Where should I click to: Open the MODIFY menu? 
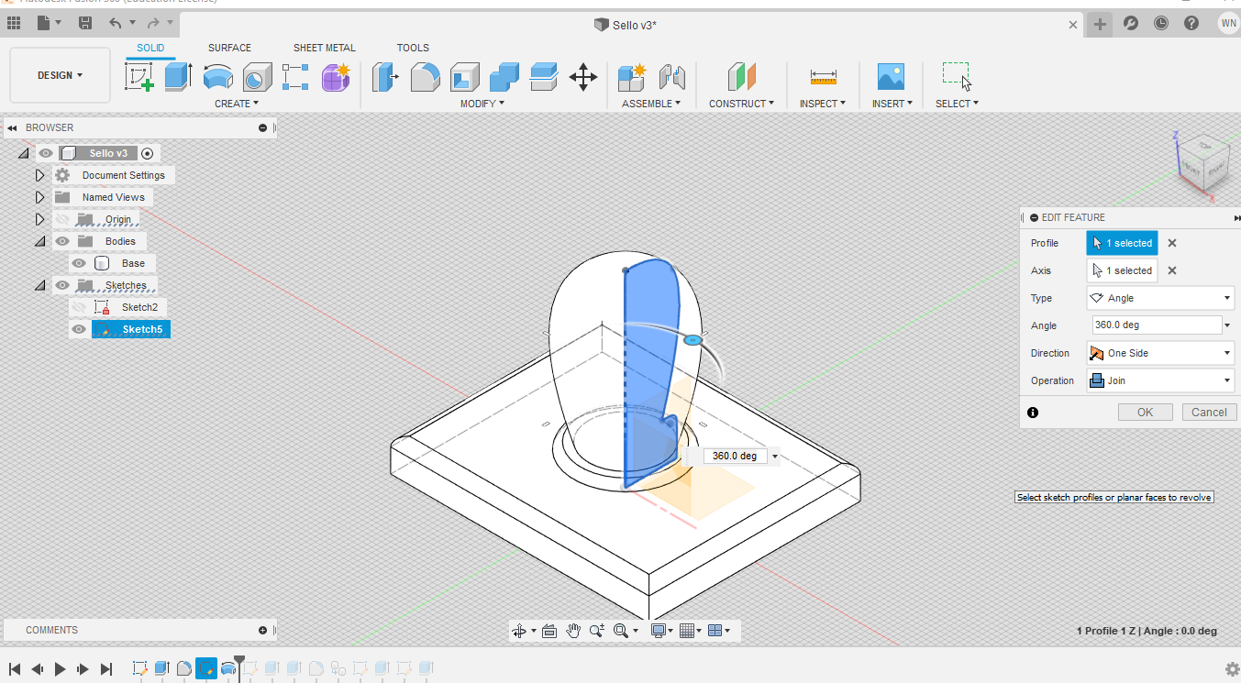[482, 104]
